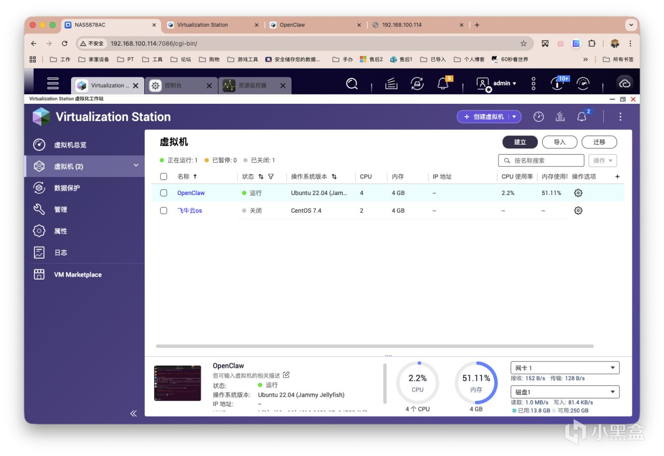Screen dimensions: 664x456
Task: Switch to the 控制台 QTS tab
Action: click(181, 86)
